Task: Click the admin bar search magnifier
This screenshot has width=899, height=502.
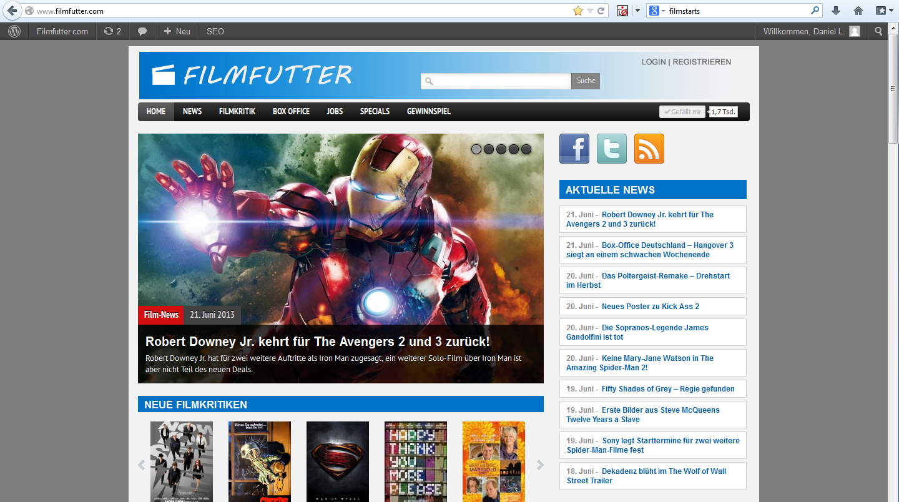Action: coord(879,31)
